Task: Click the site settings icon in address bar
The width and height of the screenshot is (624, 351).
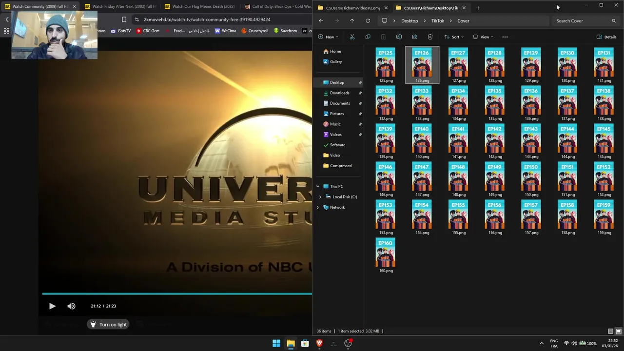Action: 136,19
